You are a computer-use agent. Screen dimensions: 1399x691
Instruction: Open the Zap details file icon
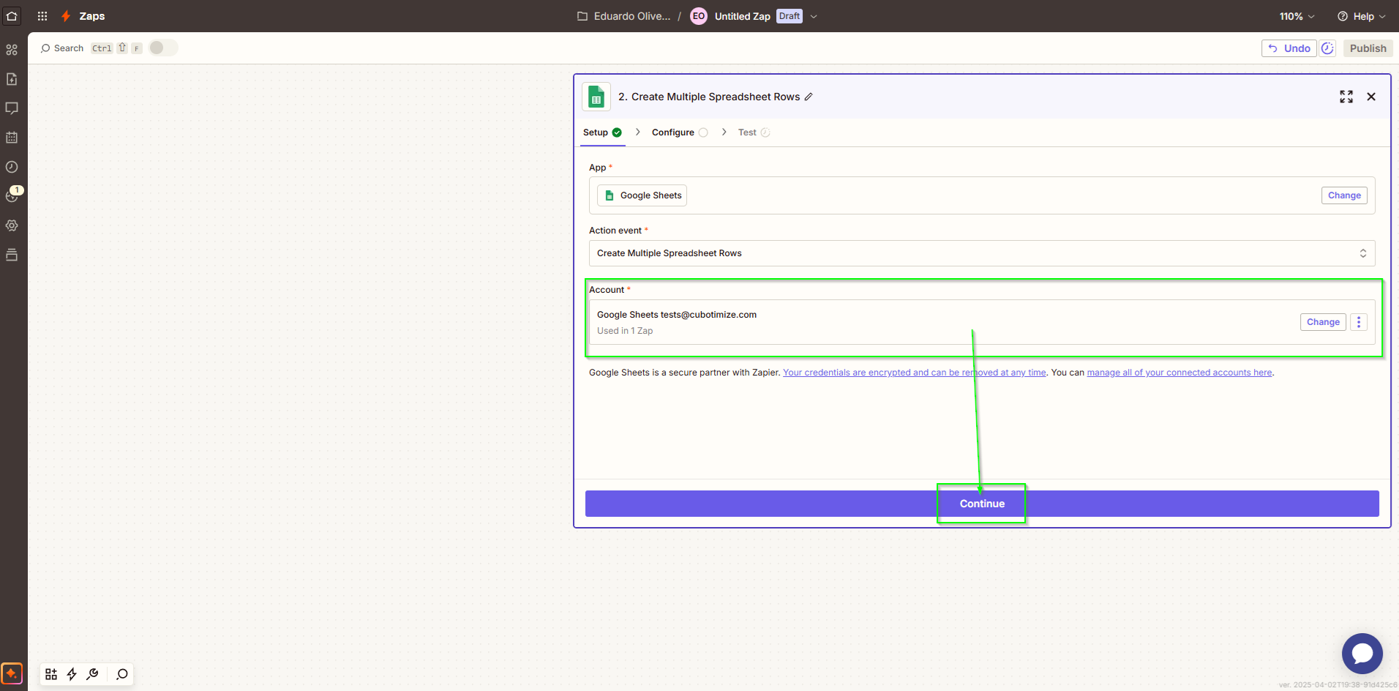(x=12, y=79)
